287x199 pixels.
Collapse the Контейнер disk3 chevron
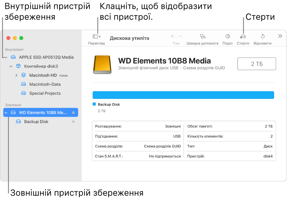11,67
